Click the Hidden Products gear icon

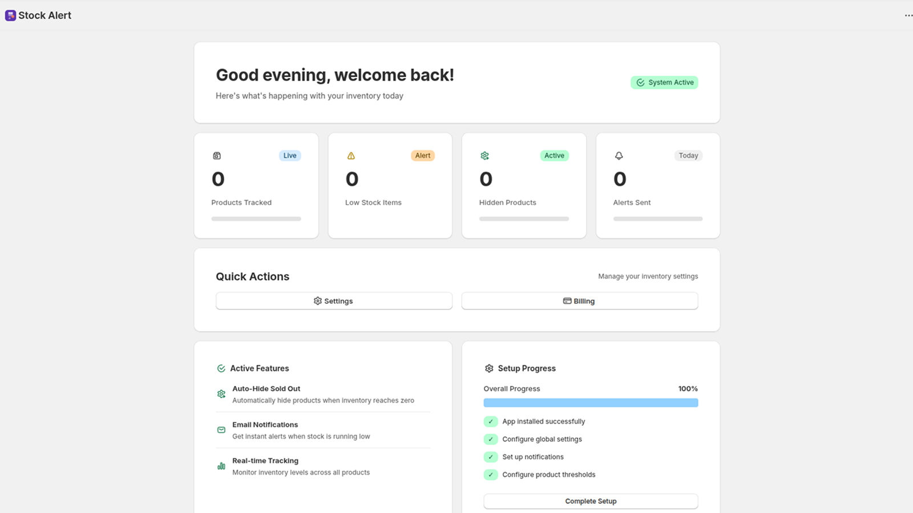click(484, 155)
